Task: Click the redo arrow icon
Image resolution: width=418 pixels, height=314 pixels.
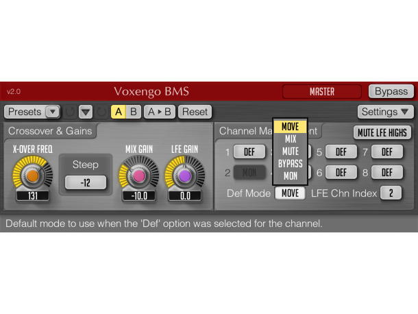Action: [101, 112]
